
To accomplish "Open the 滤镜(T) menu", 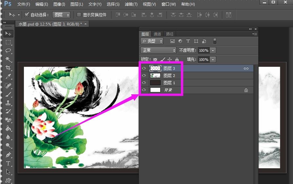I will [x=131, y=4].
